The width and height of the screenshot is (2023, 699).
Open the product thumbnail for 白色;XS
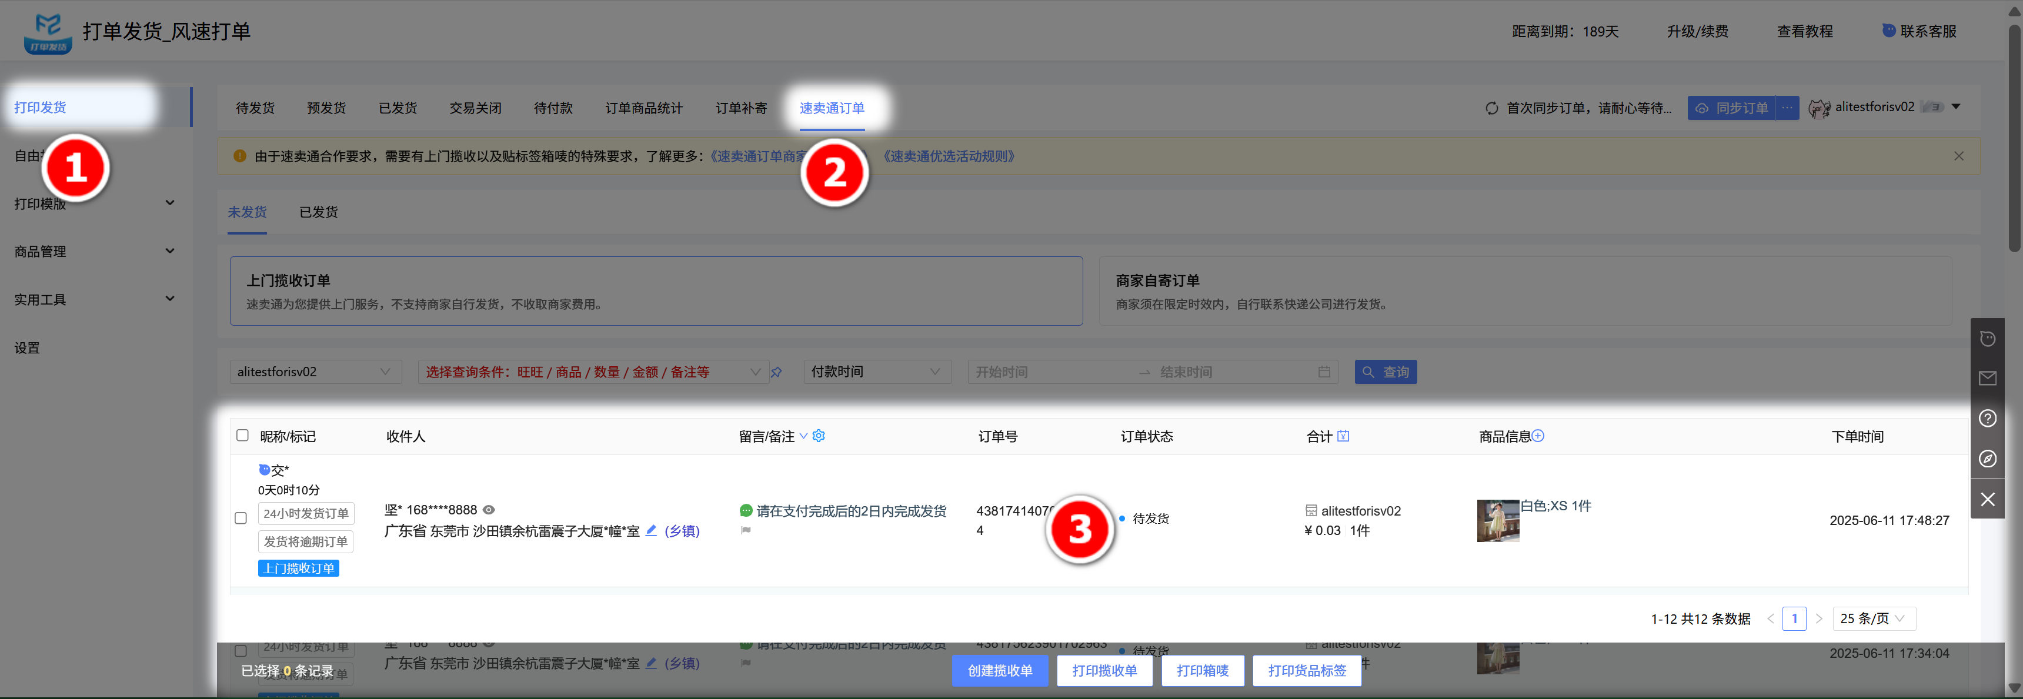click(1498, 521)
